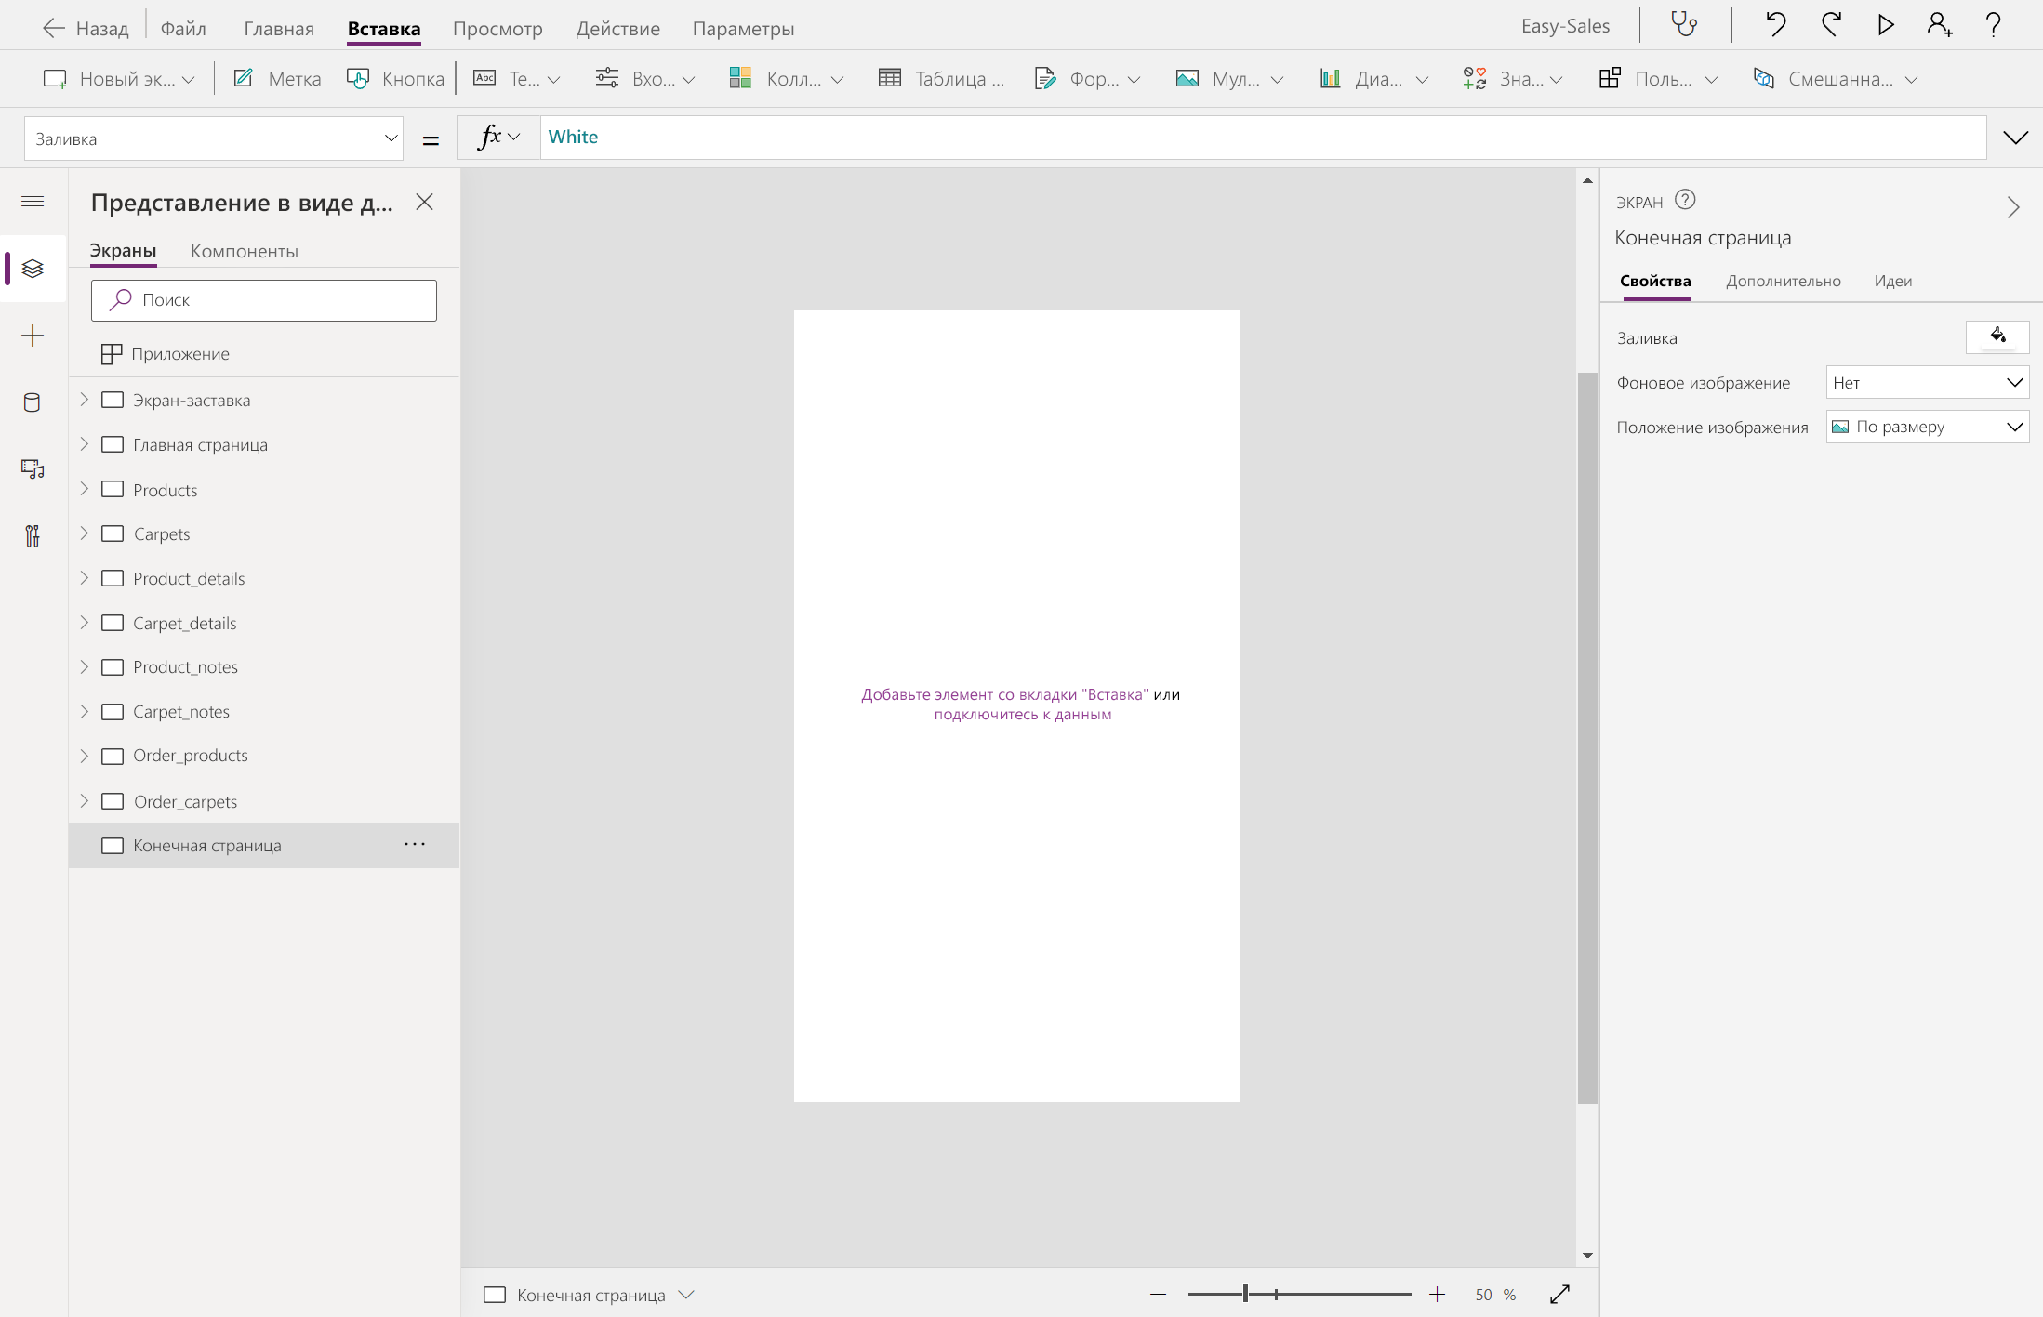Open the Главная ribbon tab
The height and width of the screenshot is (1317, 2043).
pos(279,29)
